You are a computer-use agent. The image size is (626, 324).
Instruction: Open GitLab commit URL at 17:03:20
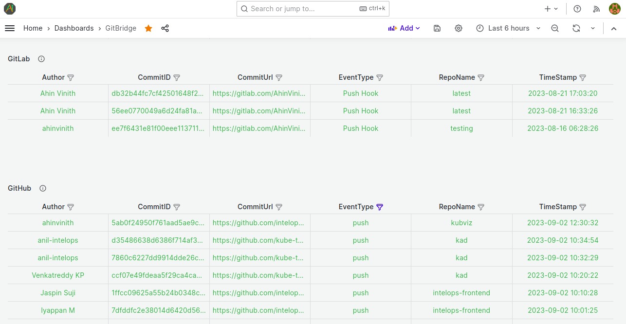[259, 93]
